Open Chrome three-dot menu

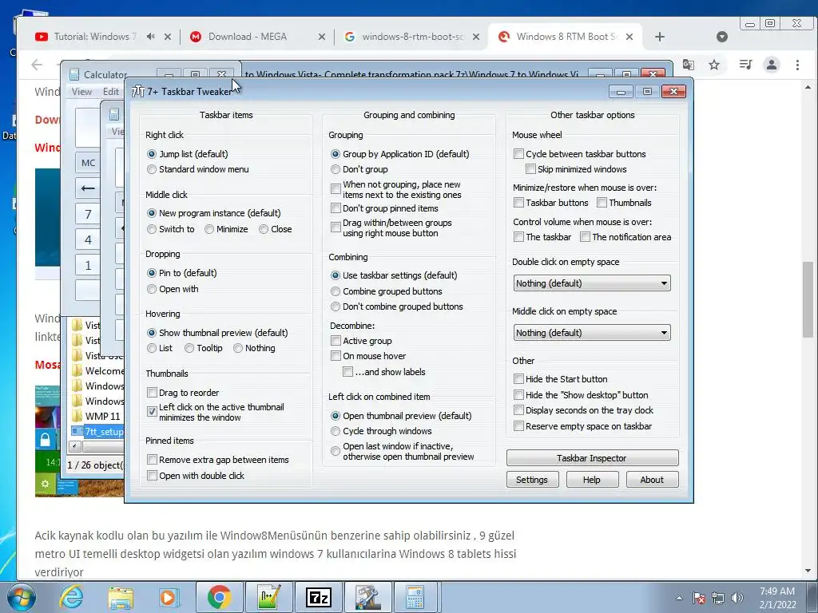[x=797, y=65]
